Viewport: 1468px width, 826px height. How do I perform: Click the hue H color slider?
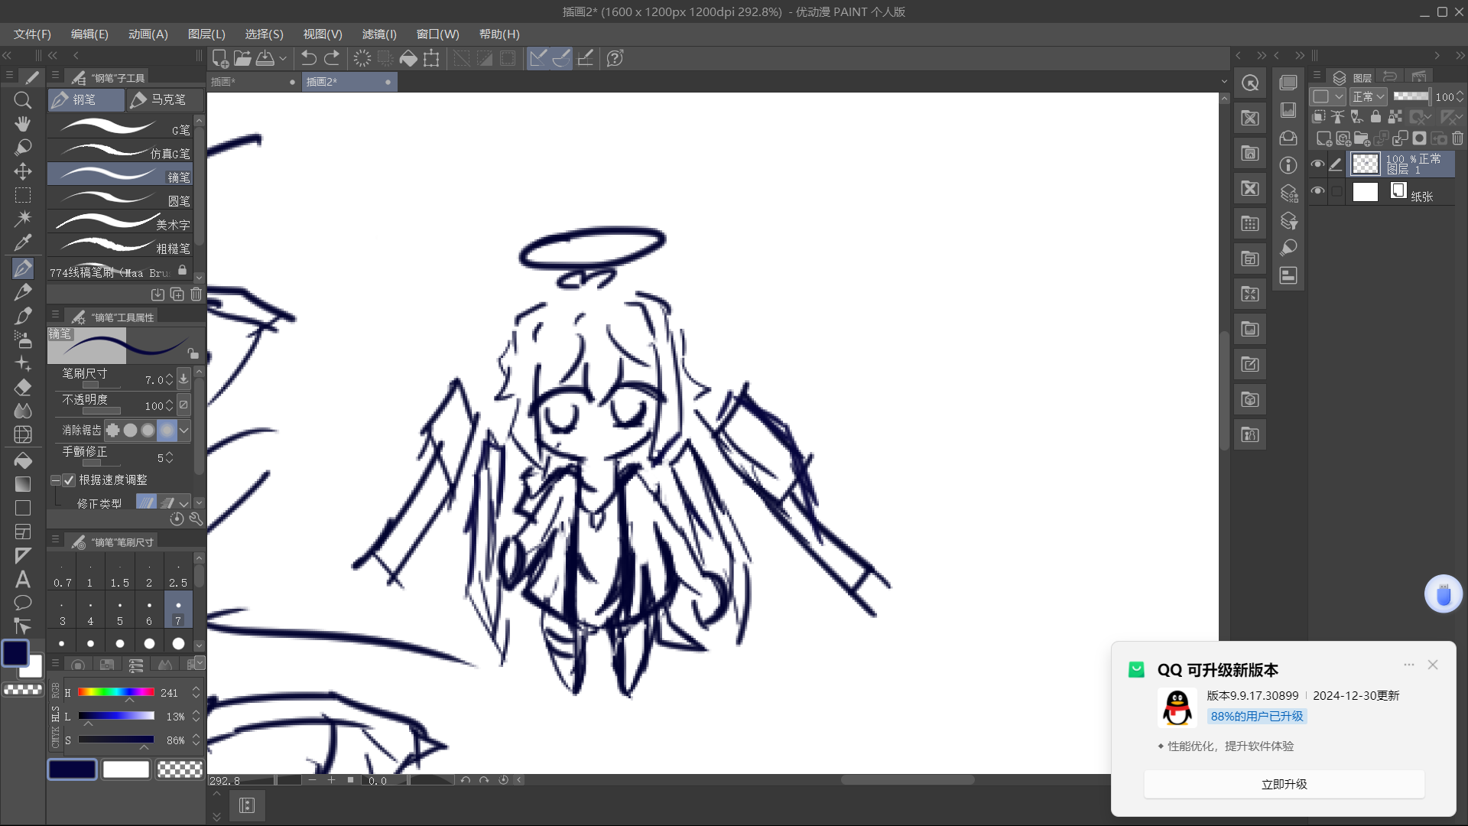[x=116, y=692]
